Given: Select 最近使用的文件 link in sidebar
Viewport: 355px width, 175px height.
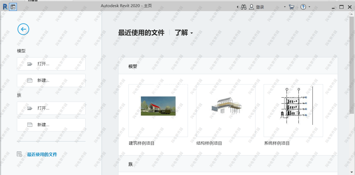Looking at the screenshot, I should (x=42, y=155).
